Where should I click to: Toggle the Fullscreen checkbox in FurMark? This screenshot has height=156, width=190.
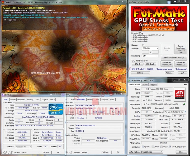[143, 45]
